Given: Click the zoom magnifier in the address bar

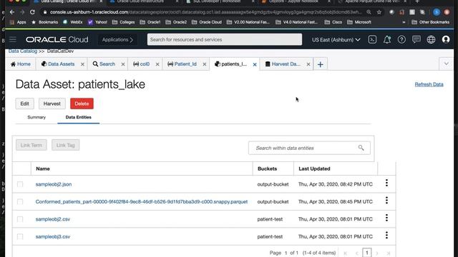Looking at the screenshot, I should [369, 12].
